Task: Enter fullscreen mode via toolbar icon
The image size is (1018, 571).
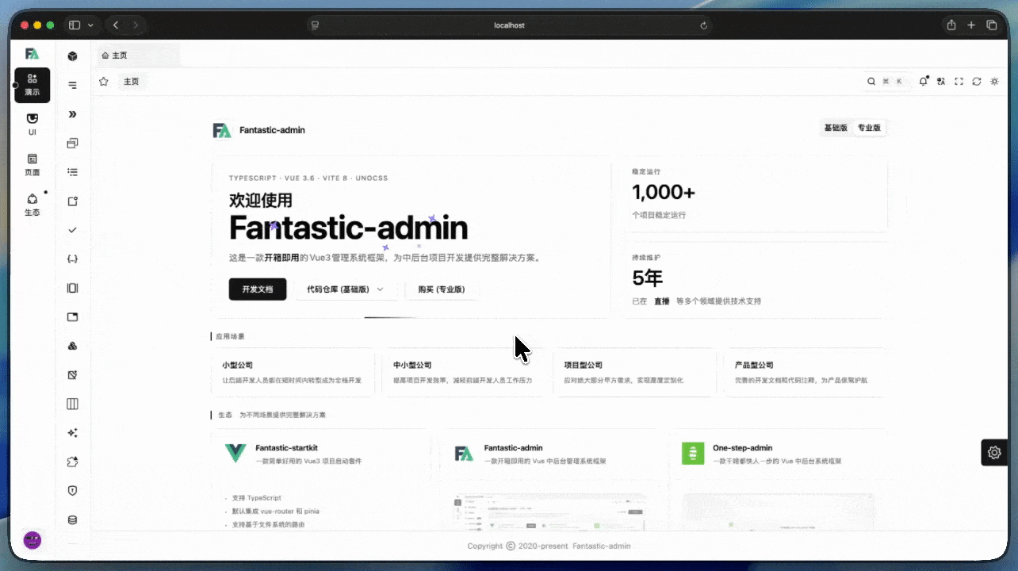Action: (x=959, y=82)
